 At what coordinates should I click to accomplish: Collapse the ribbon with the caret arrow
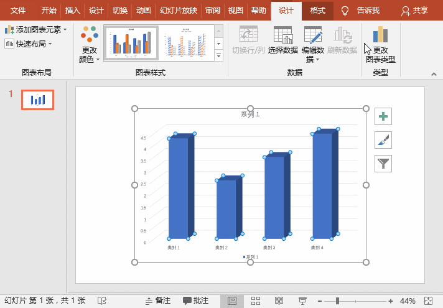434,74
